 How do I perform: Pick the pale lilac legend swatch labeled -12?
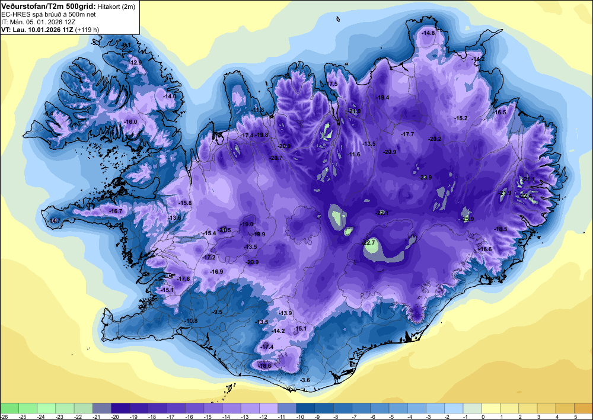coord(269,408)
